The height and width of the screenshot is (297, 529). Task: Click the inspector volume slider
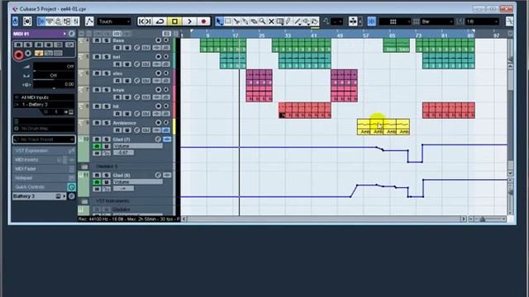coord(53,67)
